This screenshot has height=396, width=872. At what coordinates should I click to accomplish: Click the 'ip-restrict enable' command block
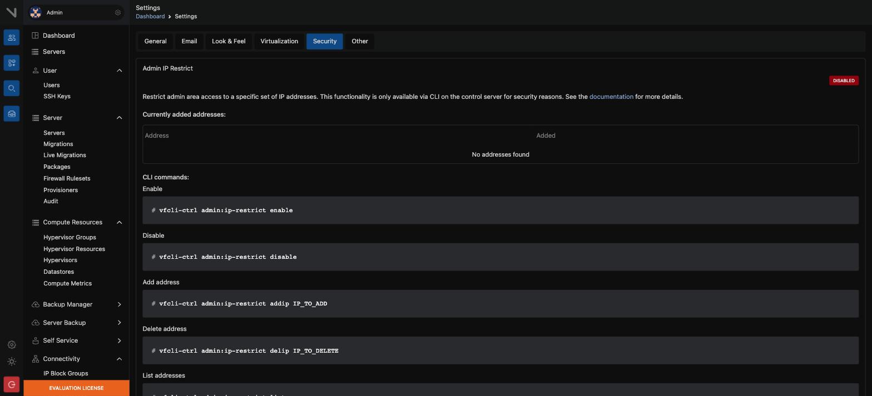coord(501,210)
